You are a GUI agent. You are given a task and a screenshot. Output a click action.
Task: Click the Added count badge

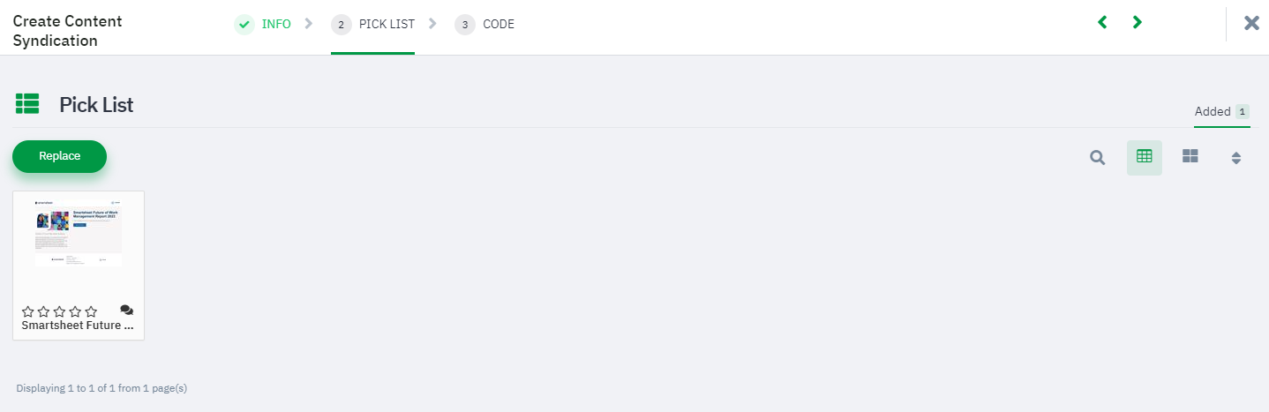(x=1242, y=112)
